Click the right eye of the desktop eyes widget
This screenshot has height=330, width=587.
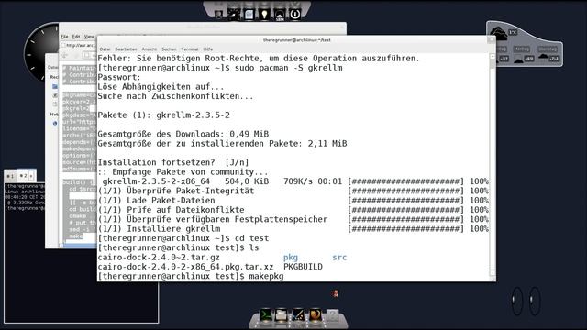point(535,301)
